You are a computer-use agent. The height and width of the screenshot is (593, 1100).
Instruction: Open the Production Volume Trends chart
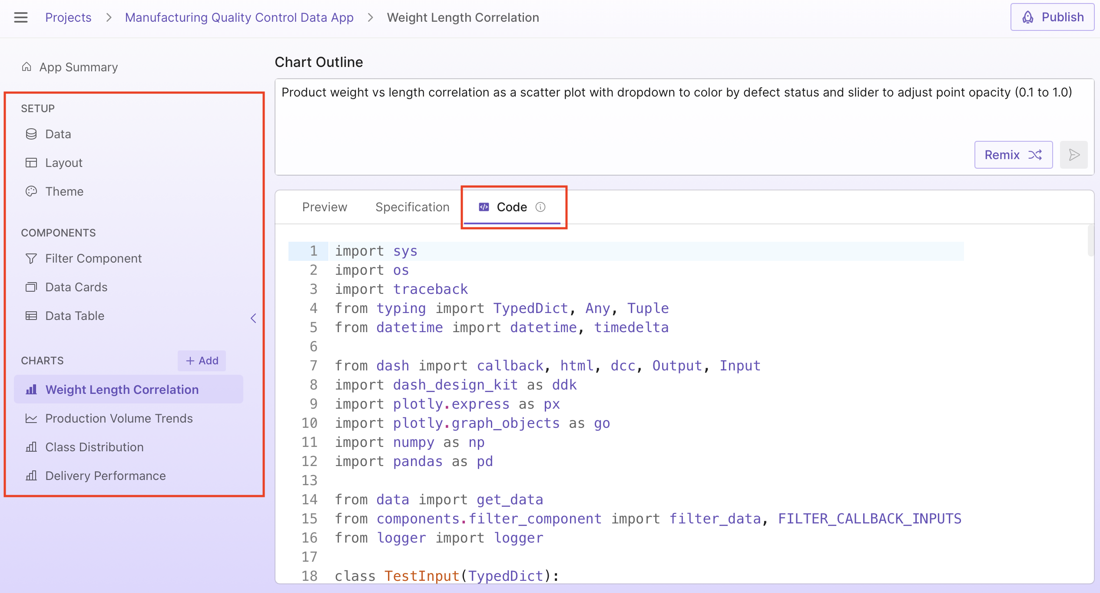coord(119,418)
